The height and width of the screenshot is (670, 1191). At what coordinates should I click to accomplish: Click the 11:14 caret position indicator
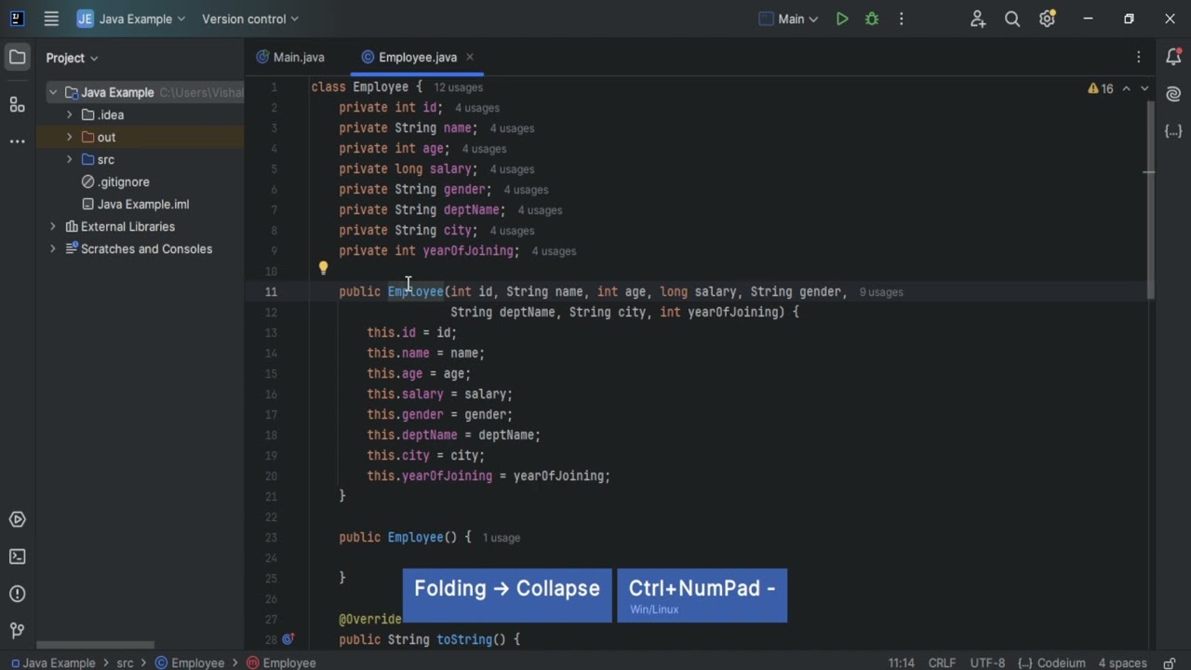point(901,663)
